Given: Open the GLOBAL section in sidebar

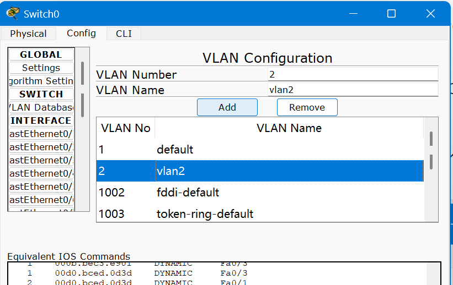Looking at the screenshot, I should [x=41, y=54].
